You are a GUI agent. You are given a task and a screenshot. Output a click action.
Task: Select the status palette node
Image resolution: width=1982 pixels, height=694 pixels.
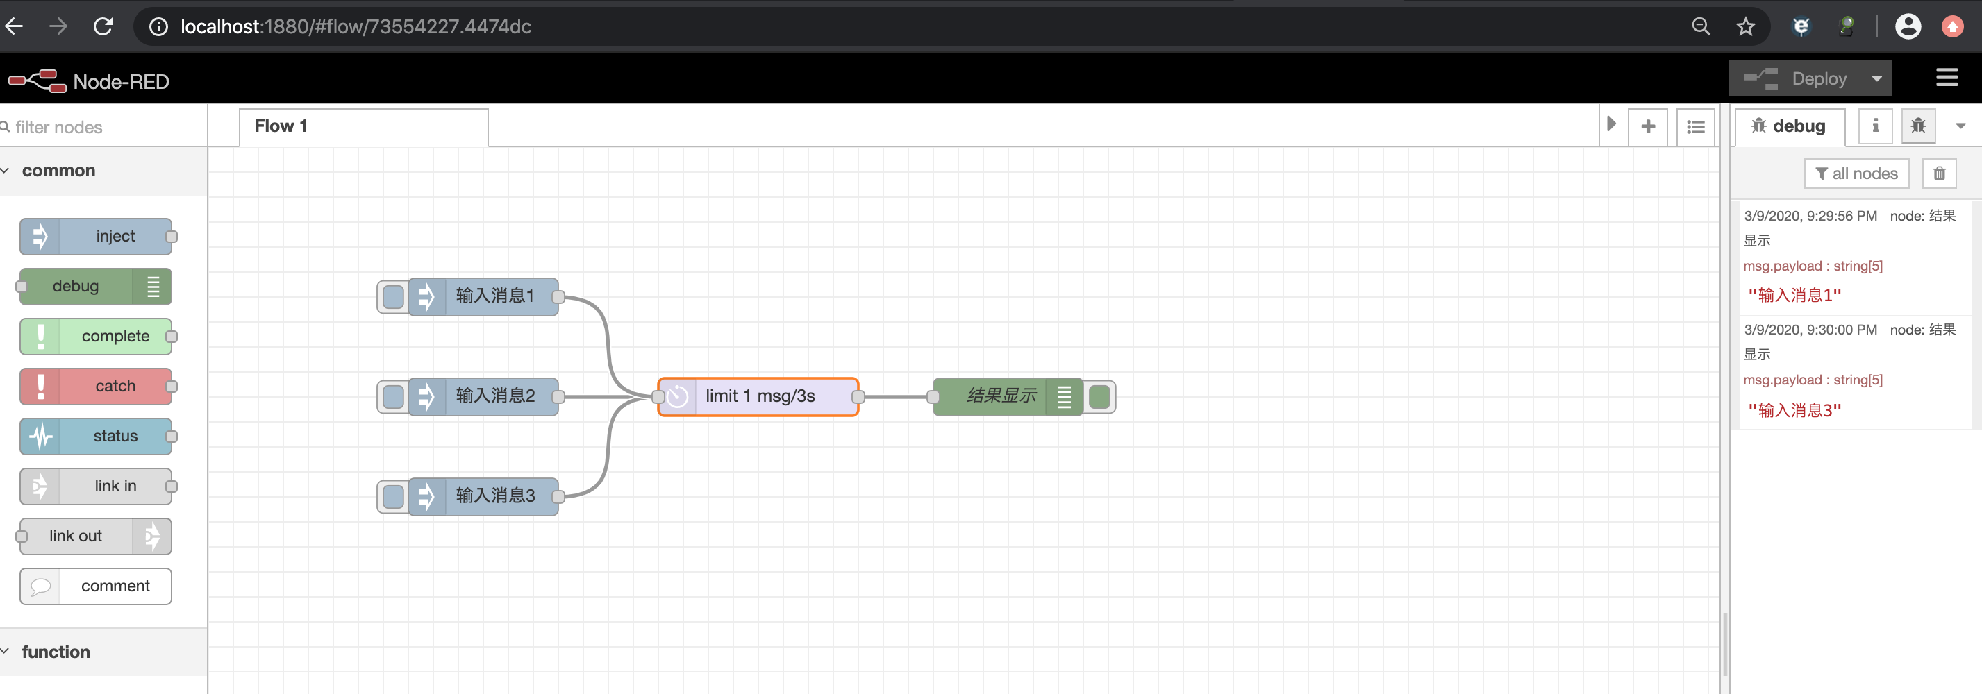[x=95, y=436]
